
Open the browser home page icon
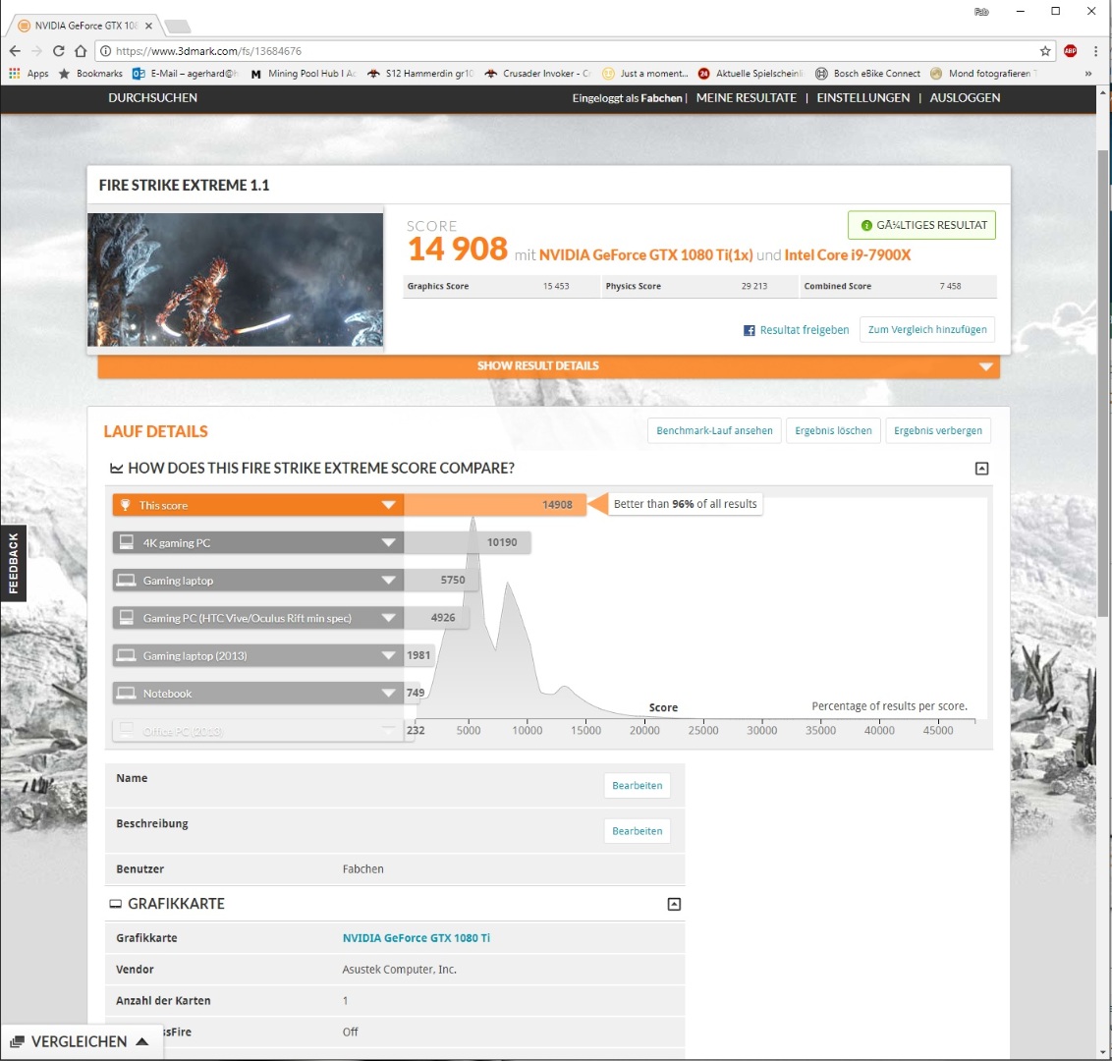coord(81,51)
